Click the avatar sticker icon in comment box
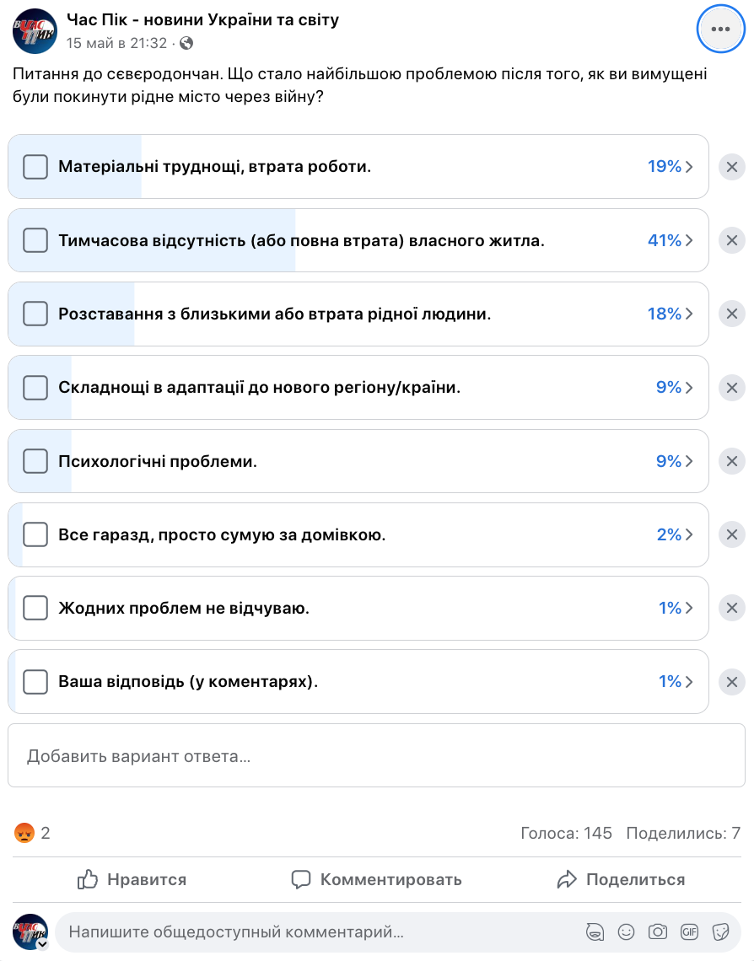 tap(595, 931)
